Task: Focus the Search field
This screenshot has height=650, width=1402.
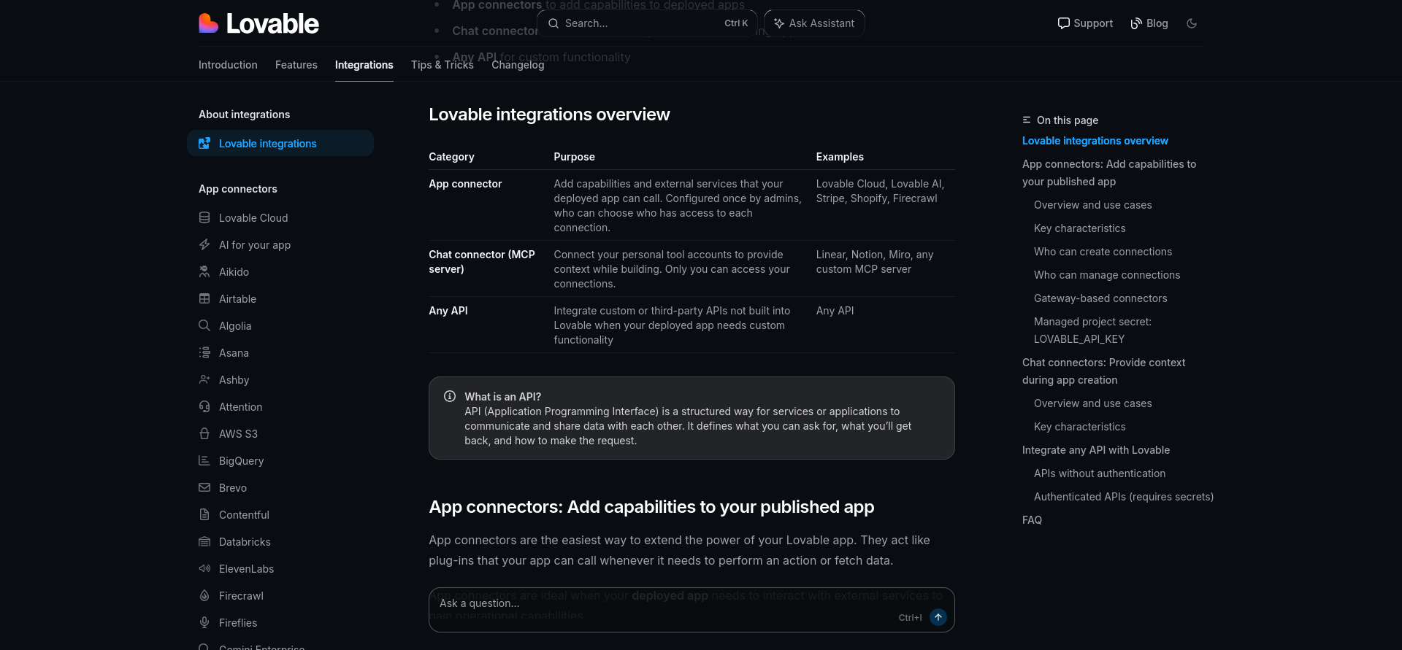Action: pos(647,23)
